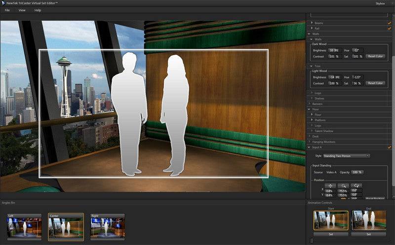Click the Dark Wood Contrast field
Screen dimensions: 395x245
click(335, 56)
